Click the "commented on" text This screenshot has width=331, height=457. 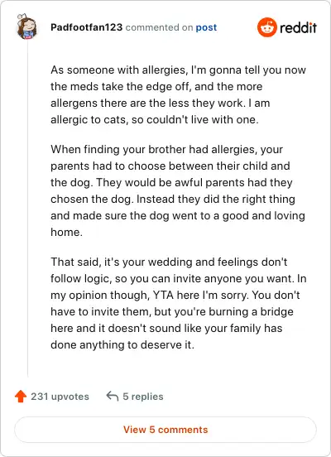tap(159, 27)
